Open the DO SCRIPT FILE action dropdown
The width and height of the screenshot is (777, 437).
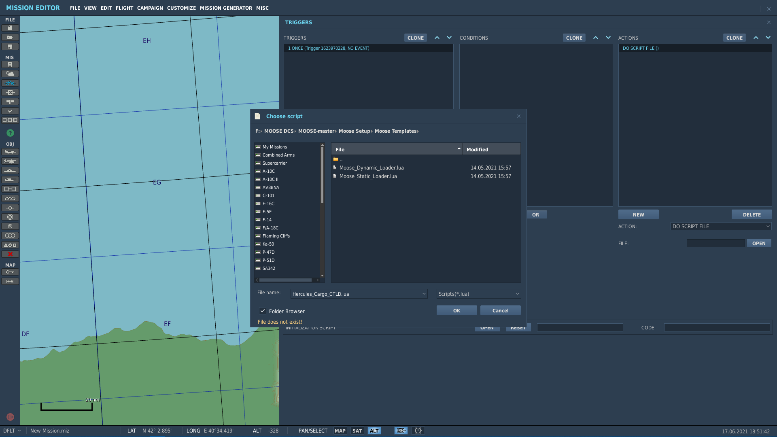(721, 226)
